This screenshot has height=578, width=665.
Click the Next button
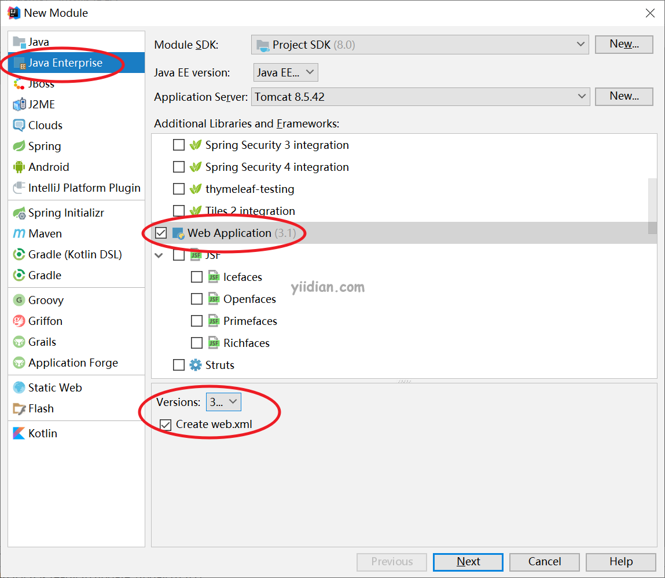468,562
